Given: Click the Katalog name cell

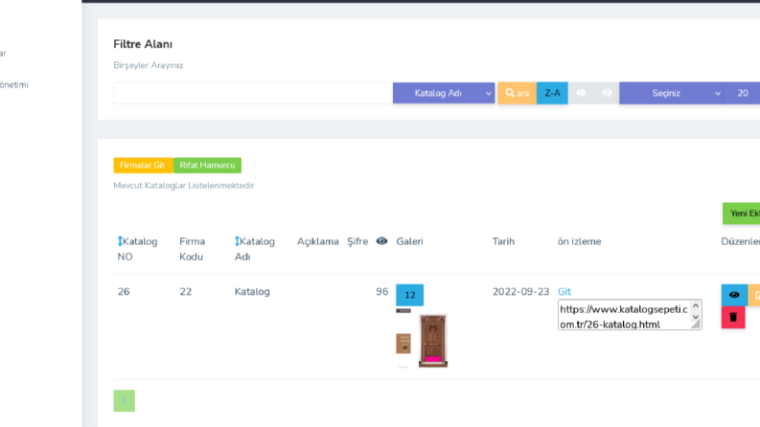Looking at the screenshot, I should (252, 291).
